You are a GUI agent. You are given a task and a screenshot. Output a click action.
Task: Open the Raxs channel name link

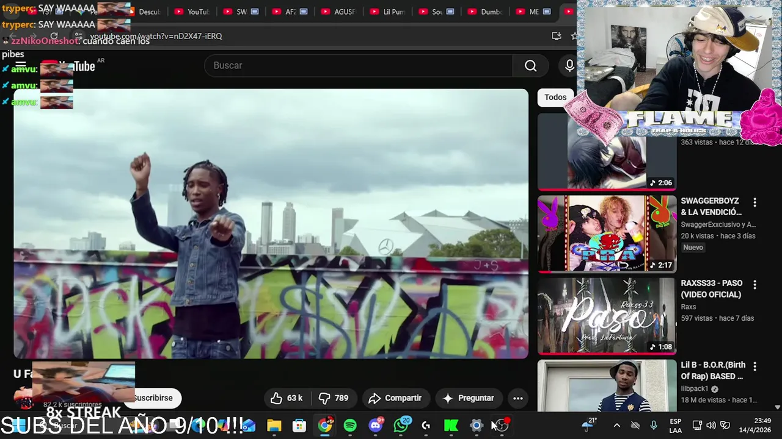coord(689,307)
